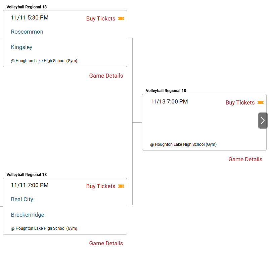View Game Details for Roscommon vs Kingsley

click(x=106, y=76)
